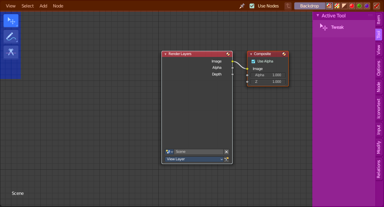Toggle the pin node tree icon
The image size is (384, 207).
tap(242, 6)
